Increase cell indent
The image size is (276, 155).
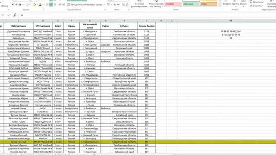pos(63,5)
